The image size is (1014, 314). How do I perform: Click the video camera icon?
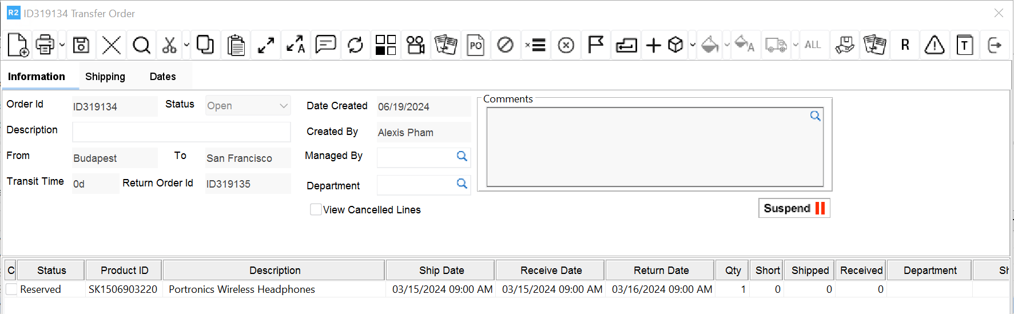[x=416, y=45]
